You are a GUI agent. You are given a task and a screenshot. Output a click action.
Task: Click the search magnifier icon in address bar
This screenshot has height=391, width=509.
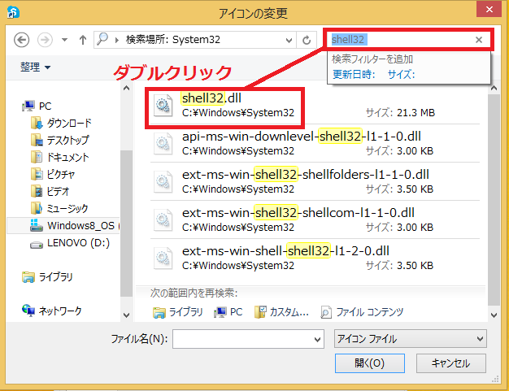tap(102, 39)
